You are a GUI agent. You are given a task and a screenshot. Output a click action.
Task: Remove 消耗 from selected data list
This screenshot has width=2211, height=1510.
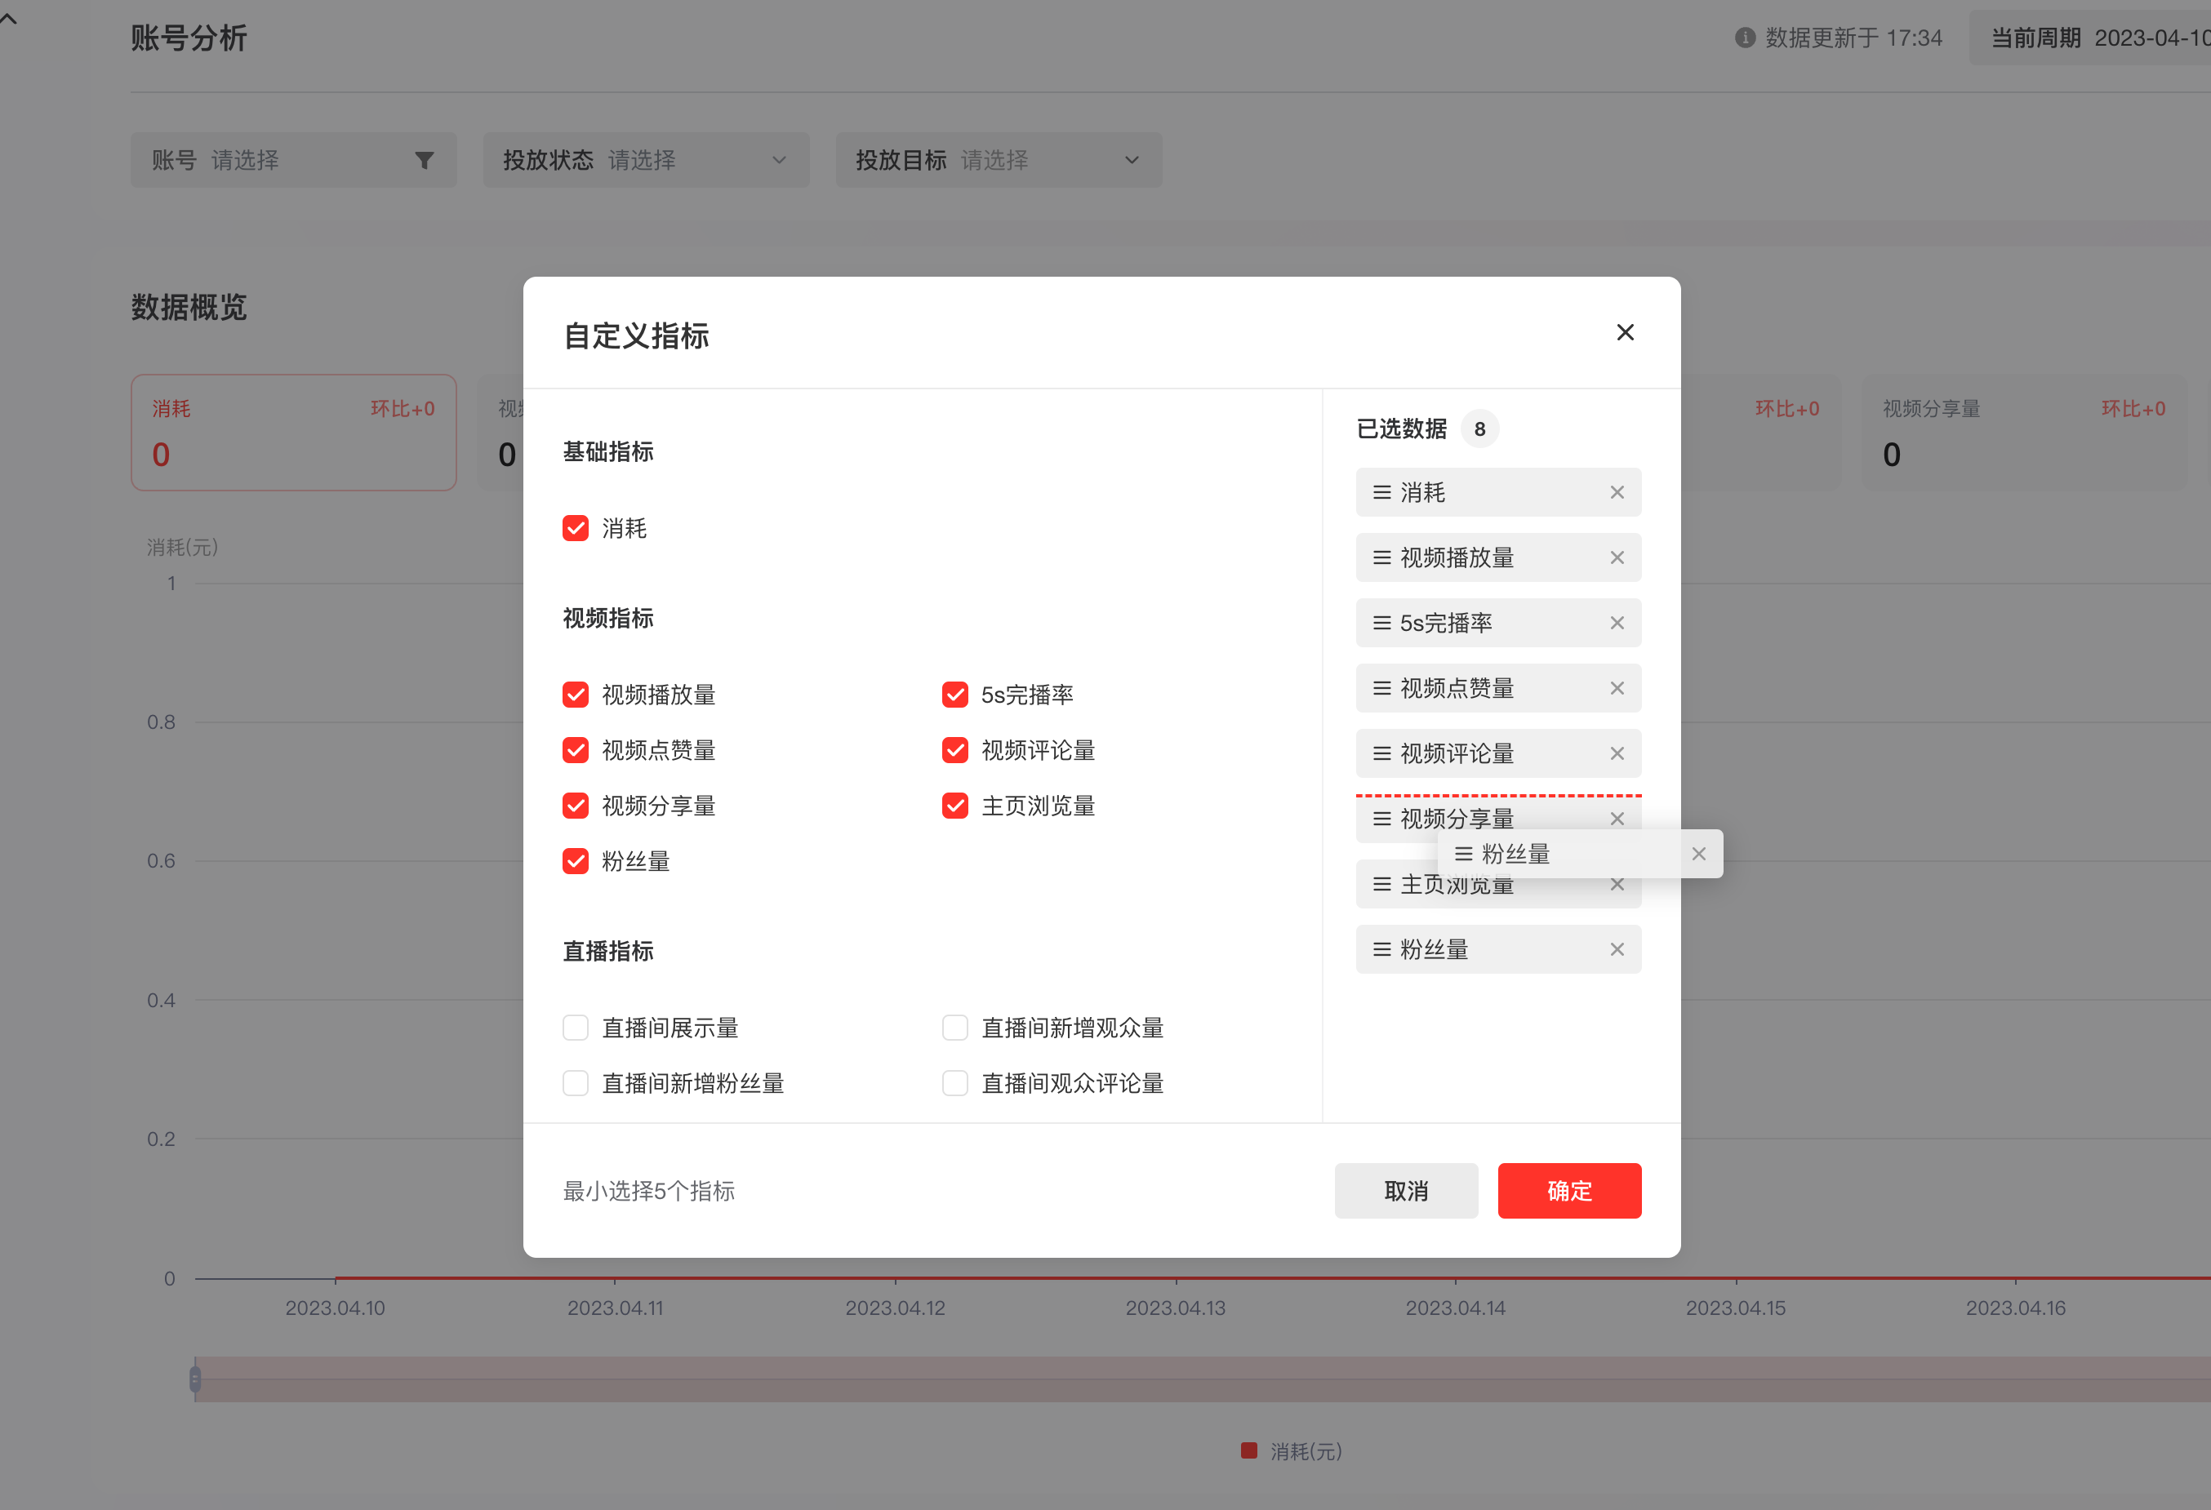(x=1617, y=492)
